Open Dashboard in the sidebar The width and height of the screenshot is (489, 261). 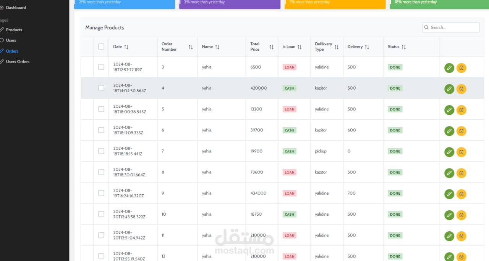(x=16, y=8)
